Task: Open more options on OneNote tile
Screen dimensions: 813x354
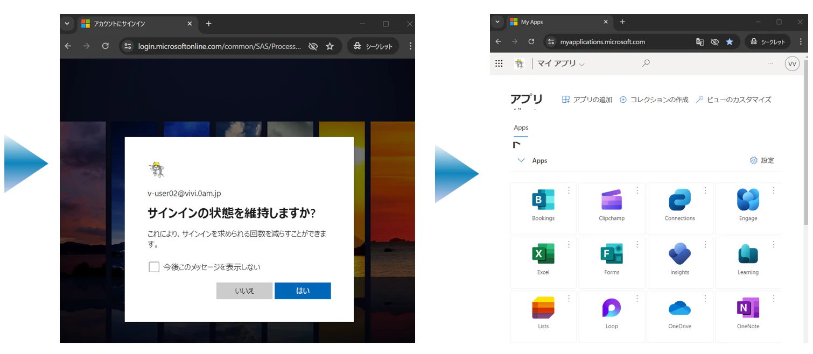Action: [774, 298]
